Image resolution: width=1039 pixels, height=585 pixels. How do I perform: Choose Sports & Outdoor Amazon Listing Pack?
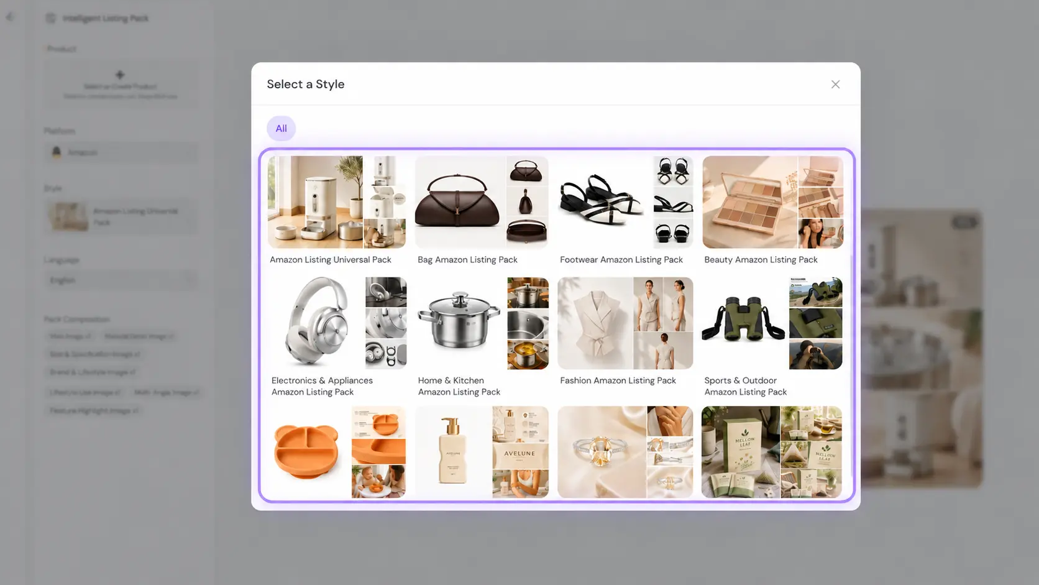(x=772, y=337)
